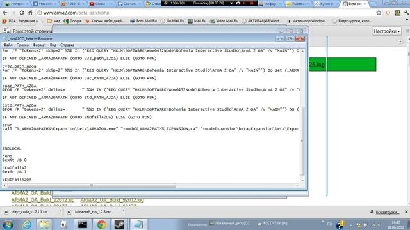The width and height of the screenshot is (410, 230).
Task: Click Notepad scroll-right arrow
Action: click(x=297, y=185)
